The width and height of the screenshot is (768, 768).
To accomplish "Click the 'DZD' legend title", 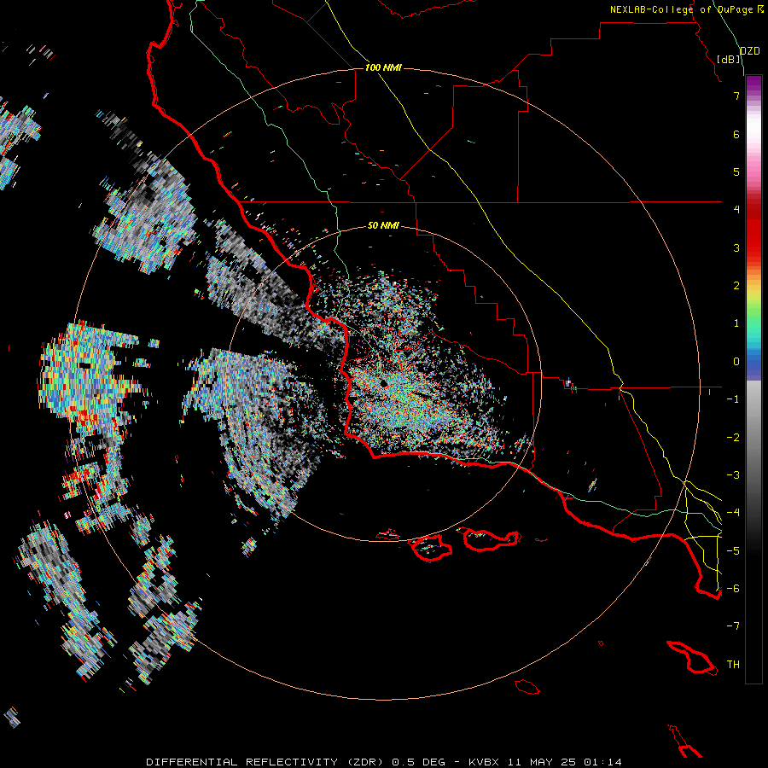I will (x=750, y=51).
